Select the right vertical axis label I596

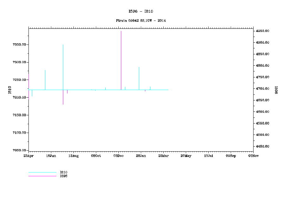click(x=275, y=90)
